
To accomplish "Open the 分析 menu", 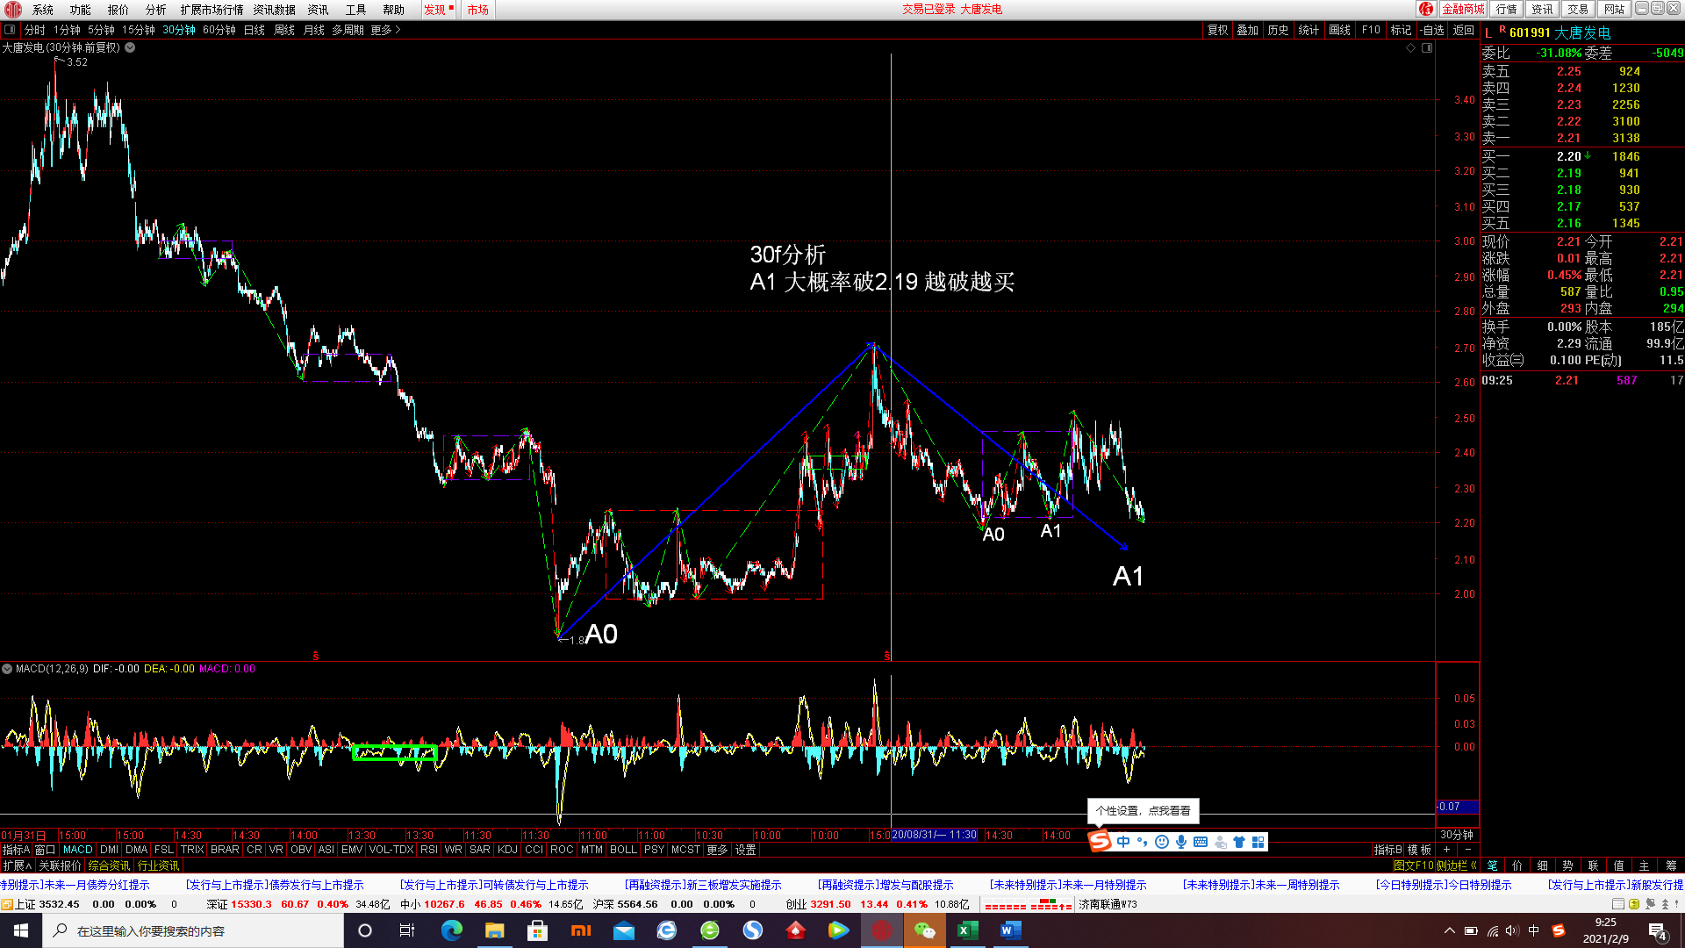I will pyautogui.click(x=155, y=10).
